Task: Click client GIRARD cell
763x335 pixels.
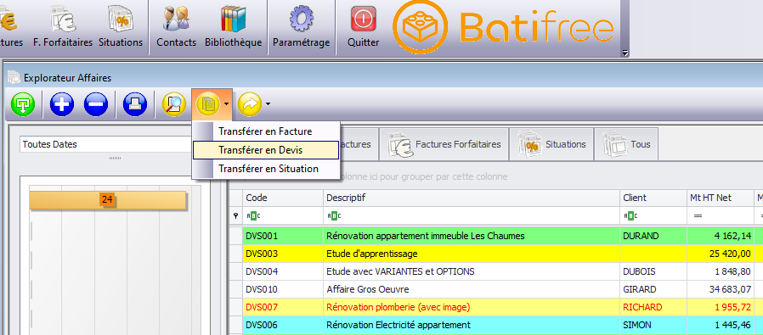Action: tap(653, 289)
